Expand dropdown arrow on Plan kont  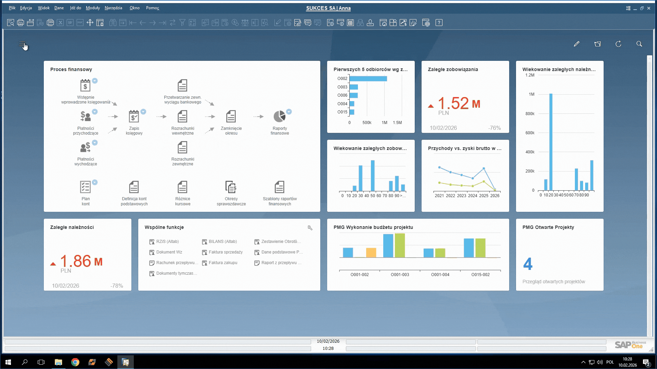95,182
